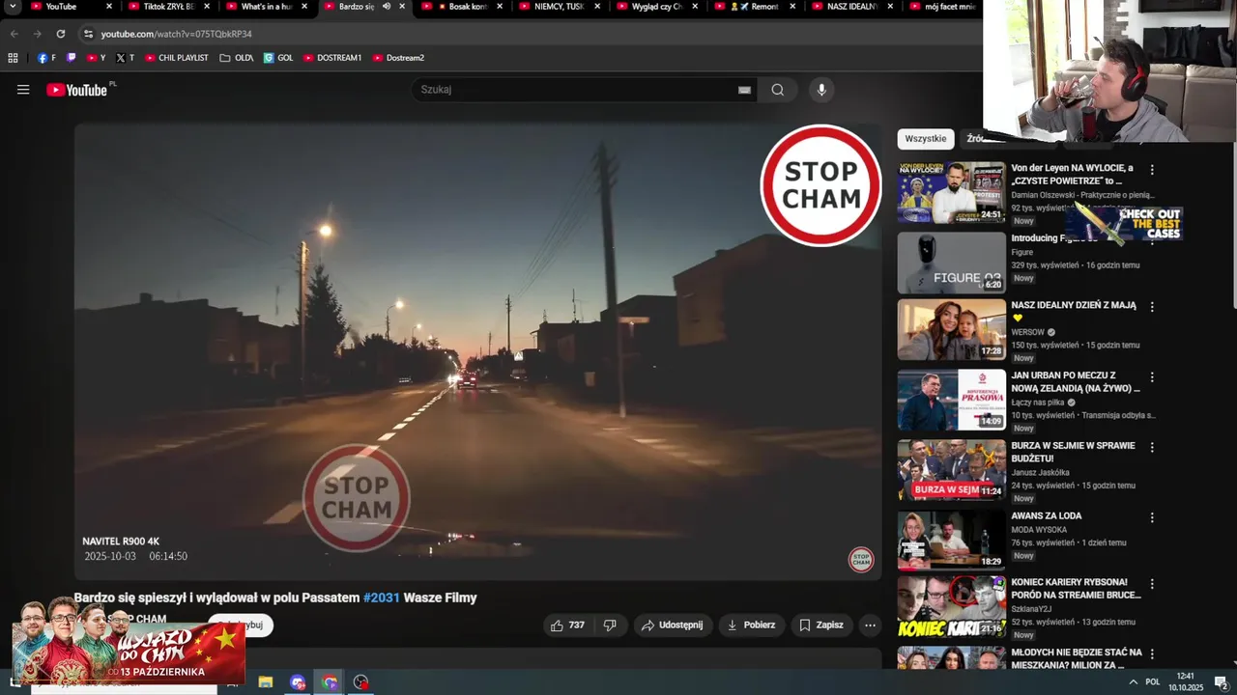Viewport: 1237px width, 695px height.
Task: Save the video with Zapisz
Action: coord(820,625)
